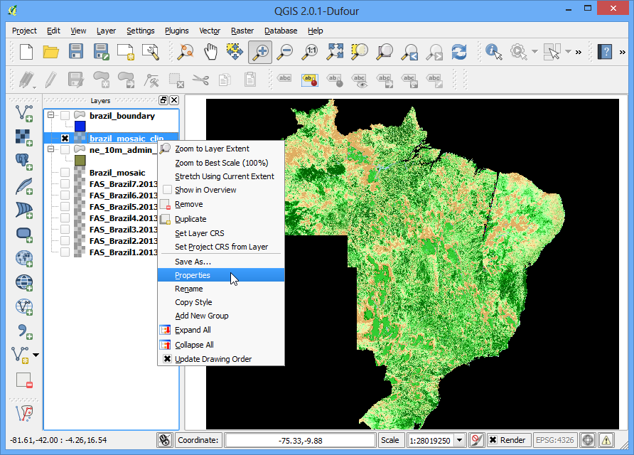This screenshot has width=634, height=455.
Task: Toggle extents and mouse position display button
Action: pyautogui.click(x=165, y=440)
